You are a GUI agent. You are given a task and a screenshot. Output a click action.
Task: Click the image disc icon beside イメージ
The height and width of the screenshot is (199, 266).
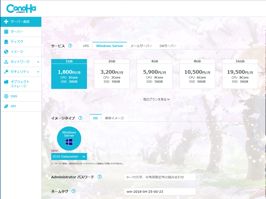tap(6, 52)
